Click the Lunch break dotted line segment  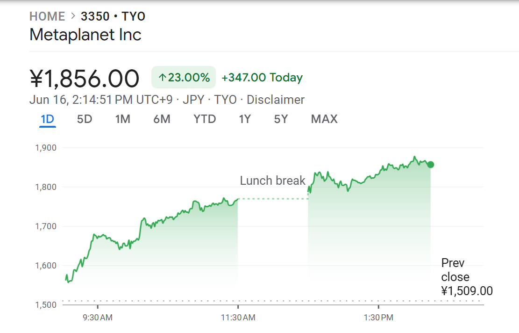[x=273, y=199]
